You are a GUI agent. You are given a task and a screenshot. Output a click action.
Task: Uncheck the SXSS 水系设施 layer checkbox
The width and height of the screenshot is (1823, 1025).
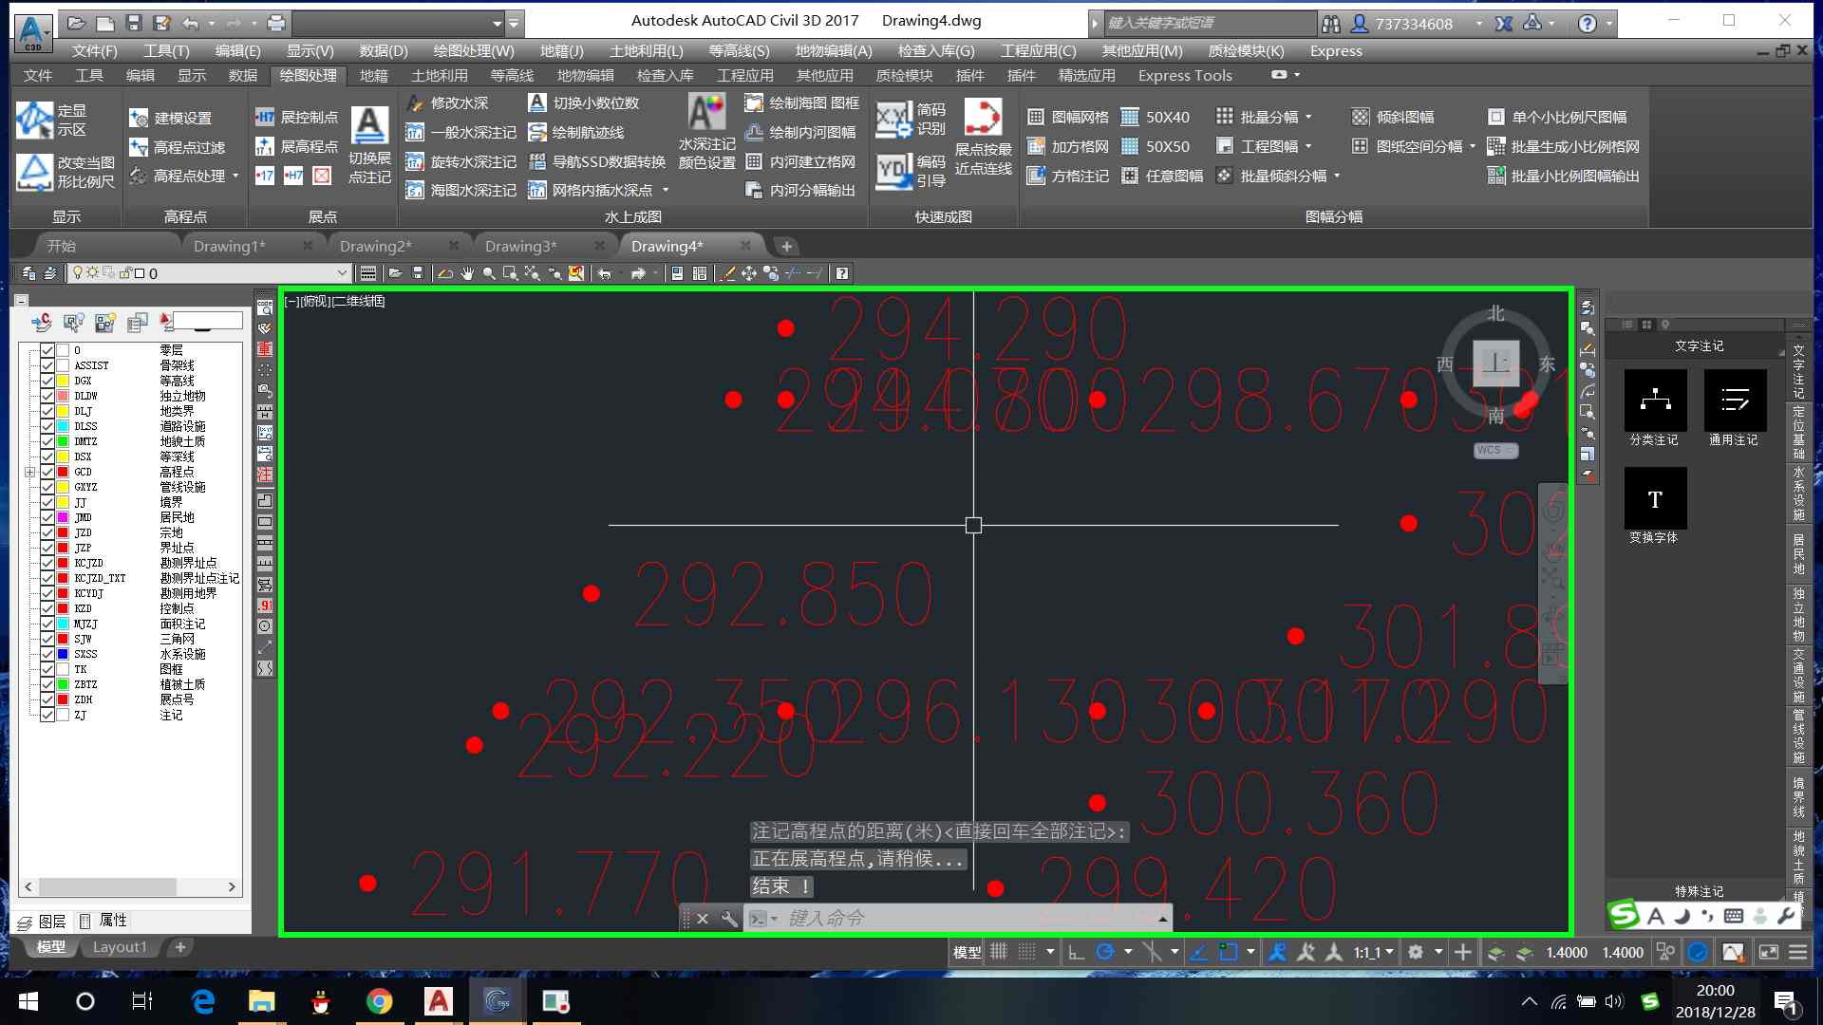[x=47, y=654]
